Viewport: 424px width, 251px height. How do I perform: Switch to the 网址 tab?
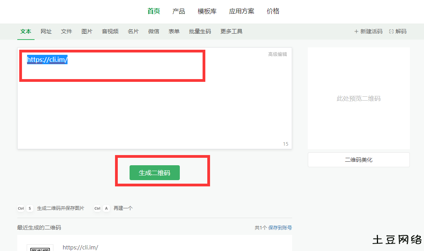[46, 31]
